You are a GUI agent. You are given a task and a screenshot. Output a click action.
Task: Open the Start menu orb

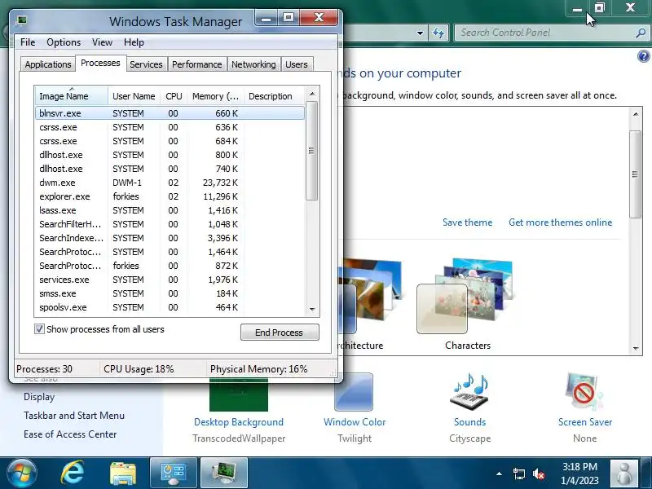(x=20, y=474)
